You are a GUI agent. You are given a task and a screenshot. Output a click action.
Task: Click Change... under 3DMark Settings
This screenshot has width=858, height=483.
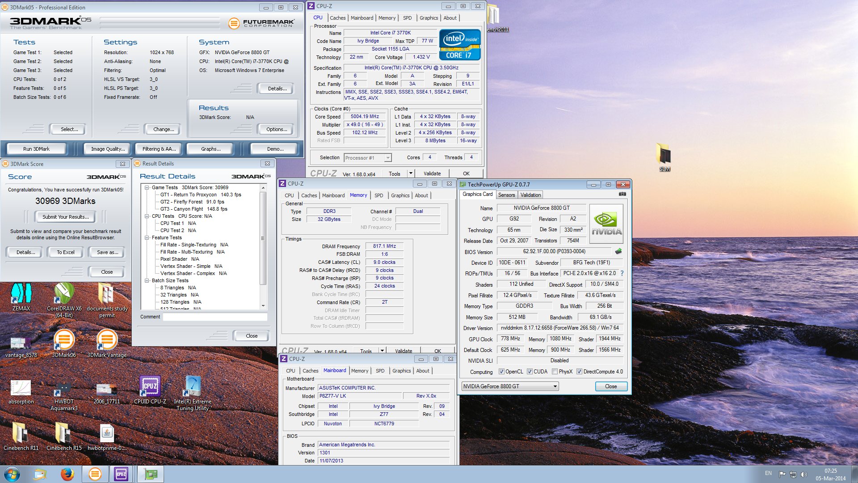pos(164,129)
